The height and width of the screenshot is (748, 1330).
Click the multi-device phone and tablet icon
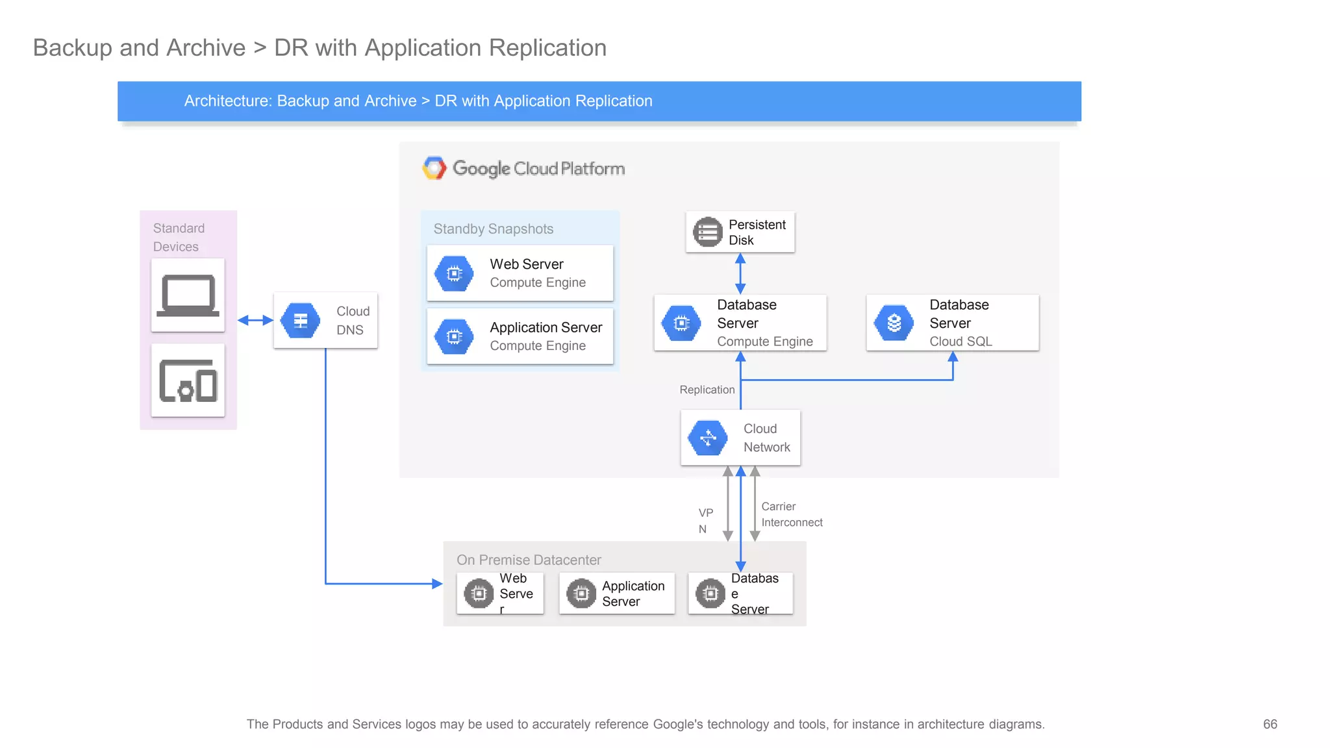point(188,380)
